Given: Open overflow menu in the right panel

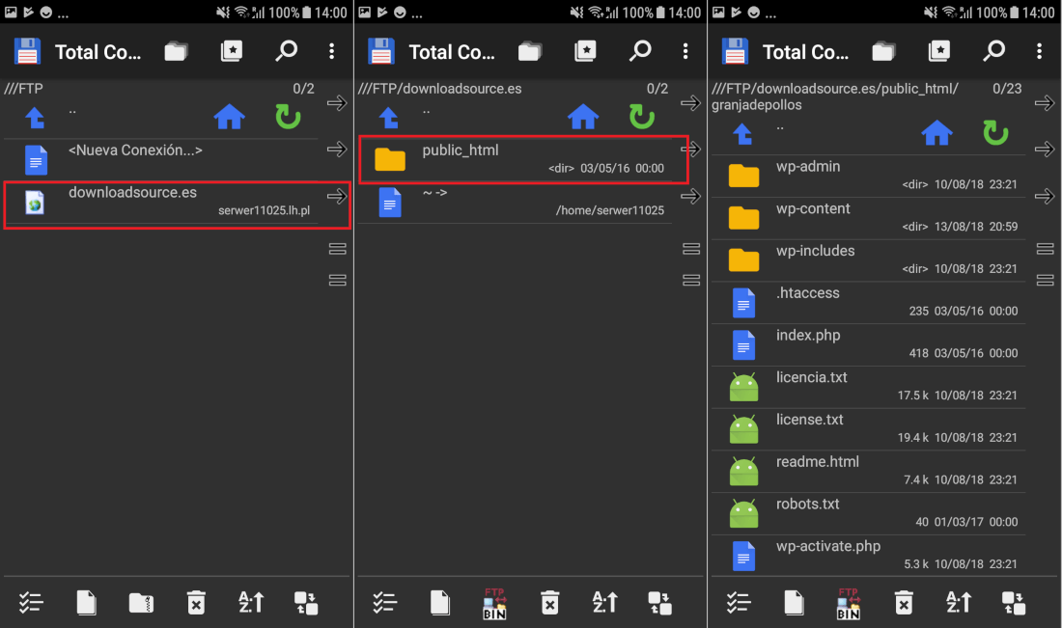Looking at the screenshot, I should 1039,51.
